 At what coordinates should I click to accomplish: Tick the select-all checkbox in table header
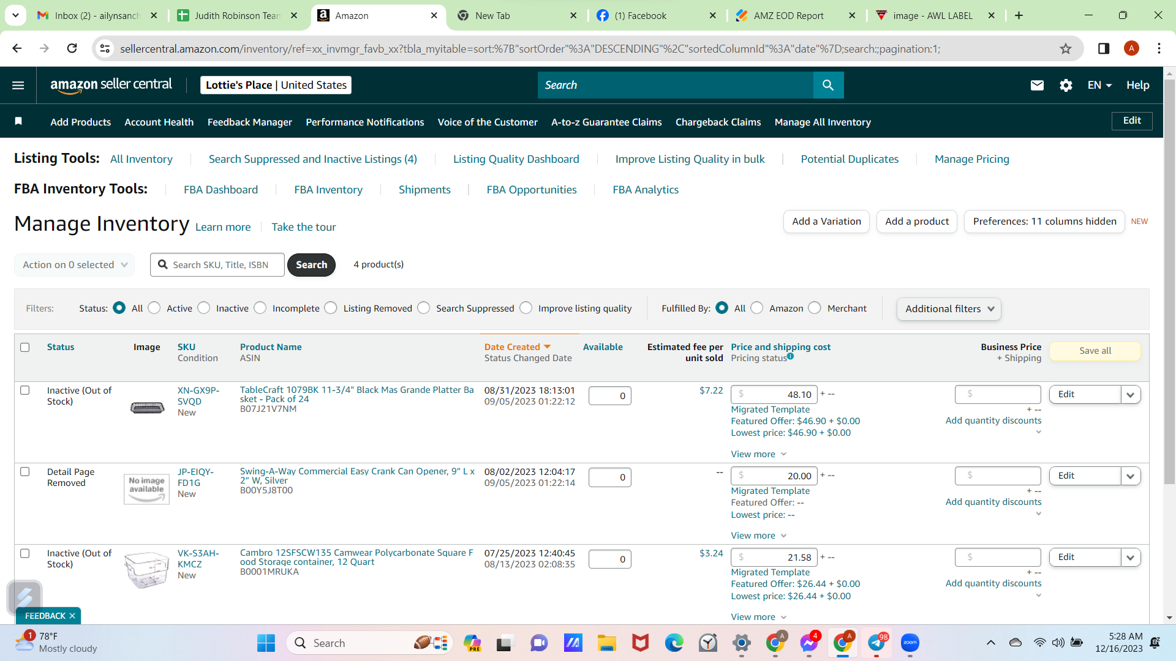click(x=25, y=347)
